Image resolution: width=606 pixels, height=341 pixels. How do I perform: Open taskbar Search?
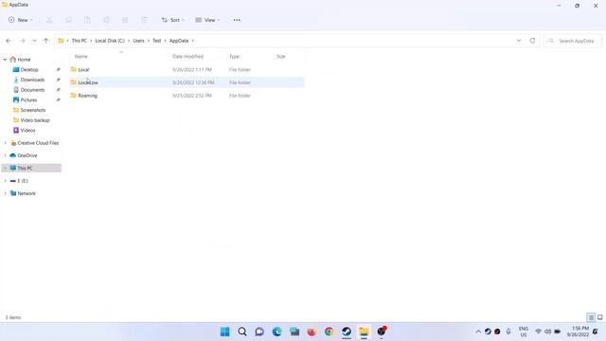pyautogui.click(x=242, y=332)
